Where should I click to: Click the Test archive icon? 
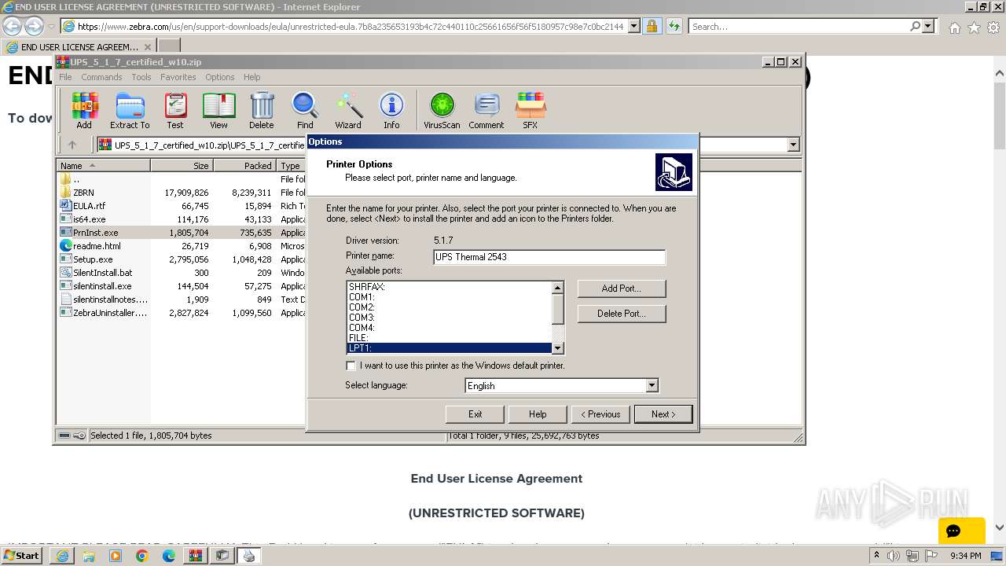[175, 110]
